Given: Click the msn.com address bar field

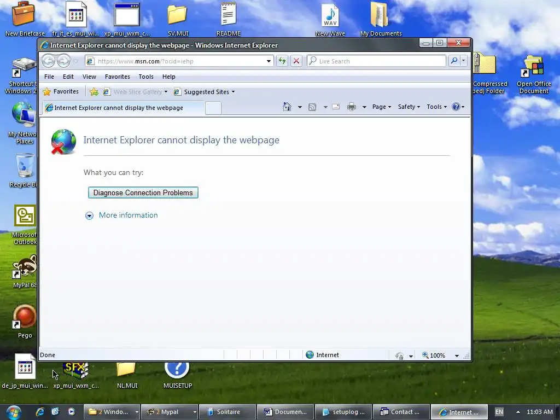Looking at the screenshot, I should pyautogui.click(x=179, y=61).
